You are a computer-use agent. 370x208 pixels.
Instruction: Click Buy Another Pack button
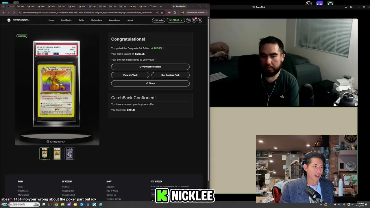[170, 75]
